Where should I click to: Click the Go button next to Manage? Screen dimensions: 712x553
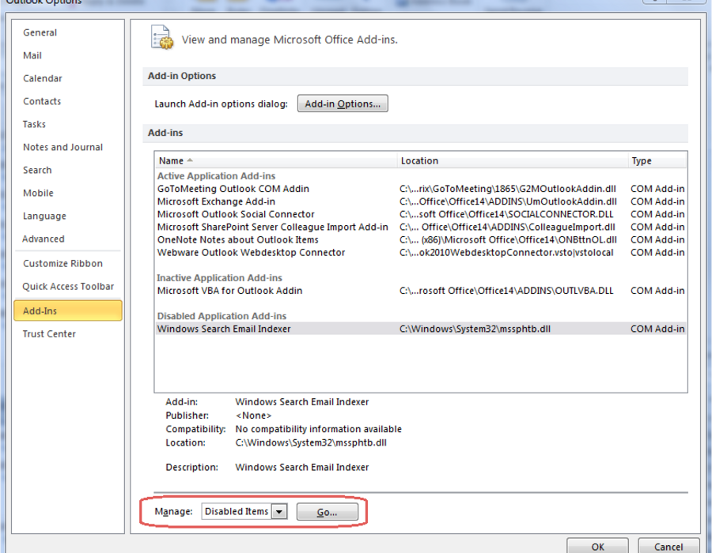coord(327,512)
